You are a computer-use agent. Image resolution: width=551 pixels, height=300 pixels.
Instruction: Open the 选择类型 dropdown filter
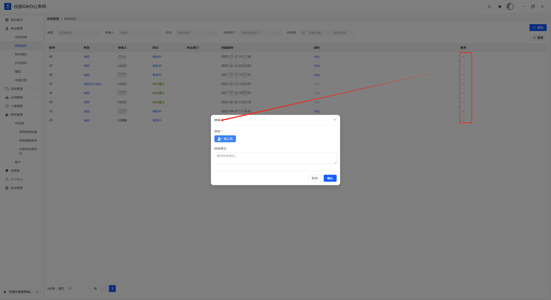[78, 33]
